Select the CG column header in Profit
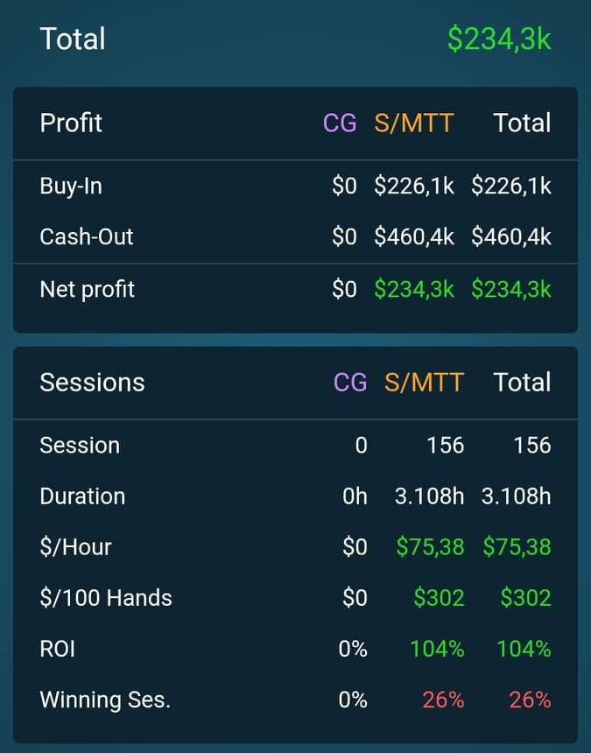Viewport: 591px width, 753px height. click(x=340, y=123)
